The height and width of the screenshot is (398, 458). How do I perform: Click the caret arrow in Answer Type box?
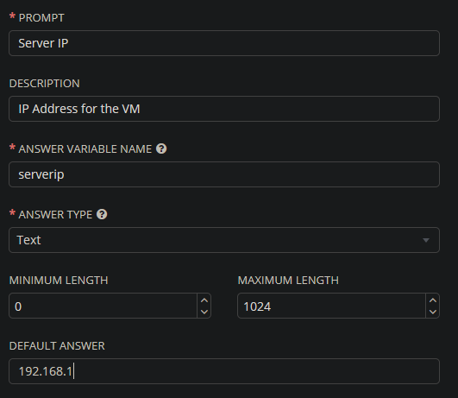[426, 240]
